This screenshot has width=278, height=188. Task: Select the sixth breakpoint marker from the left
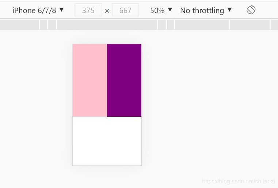click(175, 25)
